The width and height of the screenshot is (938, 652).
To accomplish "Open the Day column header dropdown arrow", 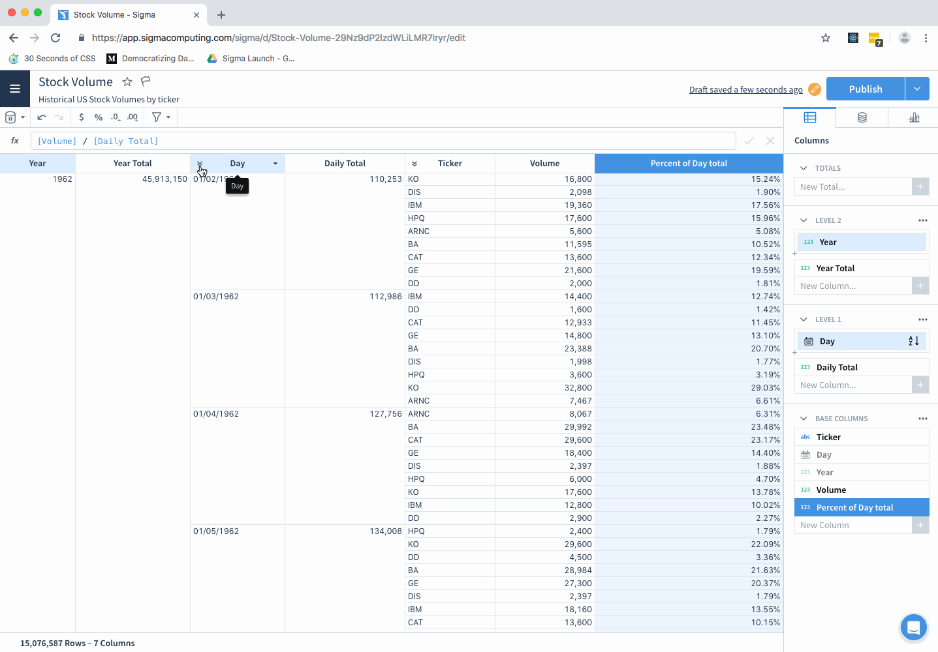I will point(275,164).
